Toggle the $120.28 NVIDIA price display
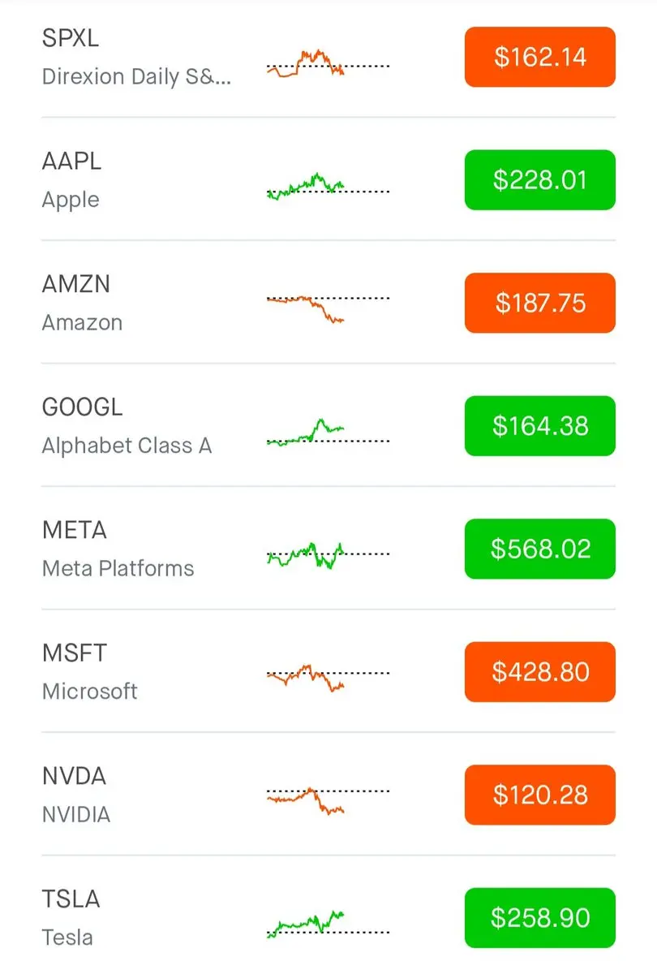Image resolution: width=657 pixels, height=974 pixels. click(540, 795)
